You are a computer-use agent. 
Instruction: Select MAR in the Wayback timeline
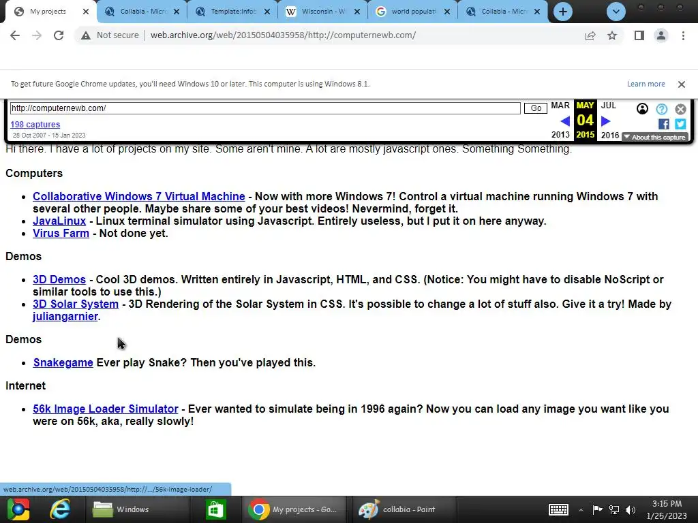560,106
